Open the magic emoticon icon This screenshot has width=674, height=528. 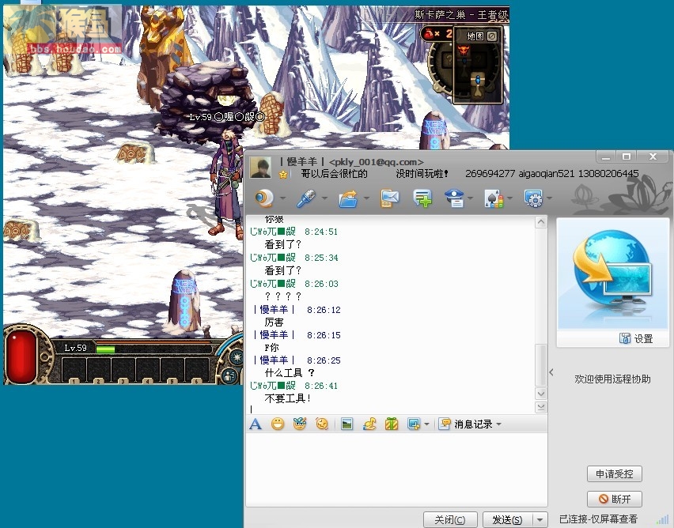[300, 424]
